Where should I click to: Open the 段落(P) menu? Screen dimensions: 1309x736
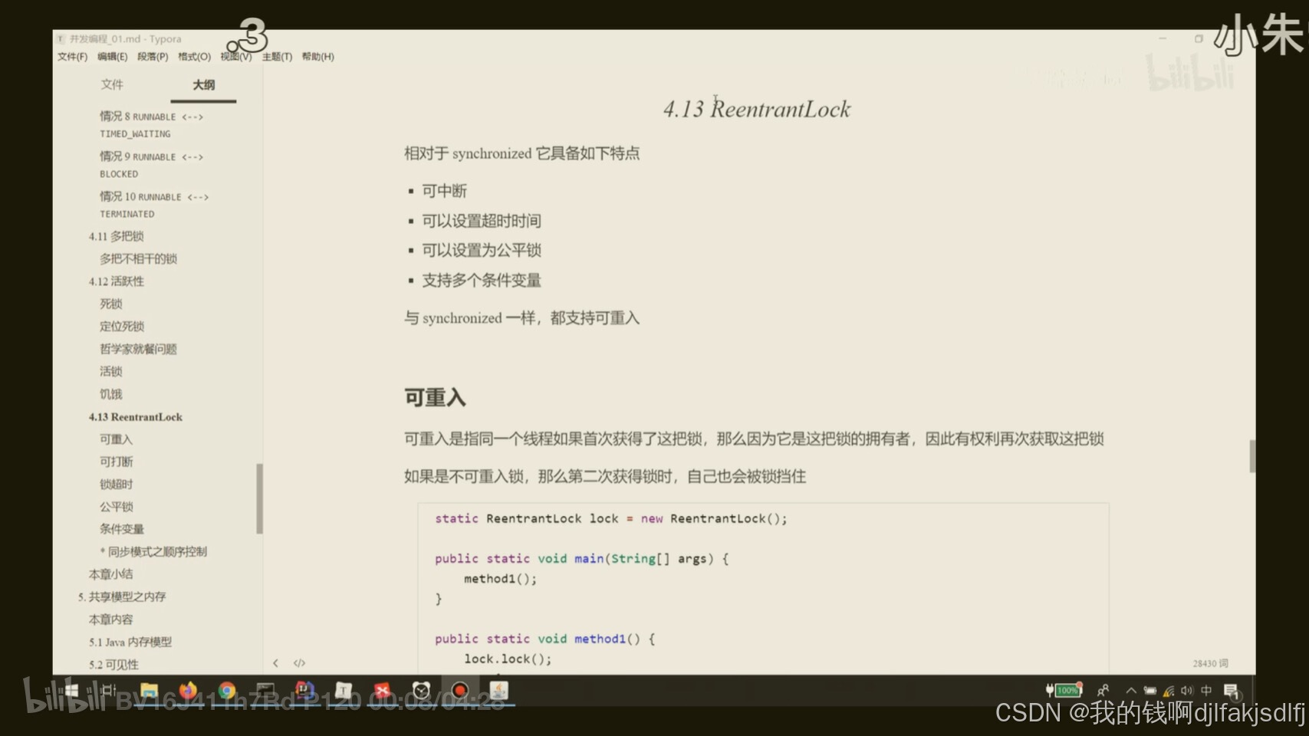pos(153,57)
